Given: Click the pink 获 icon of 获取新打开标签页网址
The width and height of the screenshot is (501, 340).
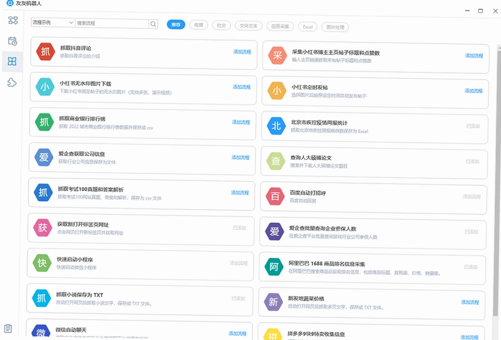Looking at the screenshot, I should tap(43, 227).
